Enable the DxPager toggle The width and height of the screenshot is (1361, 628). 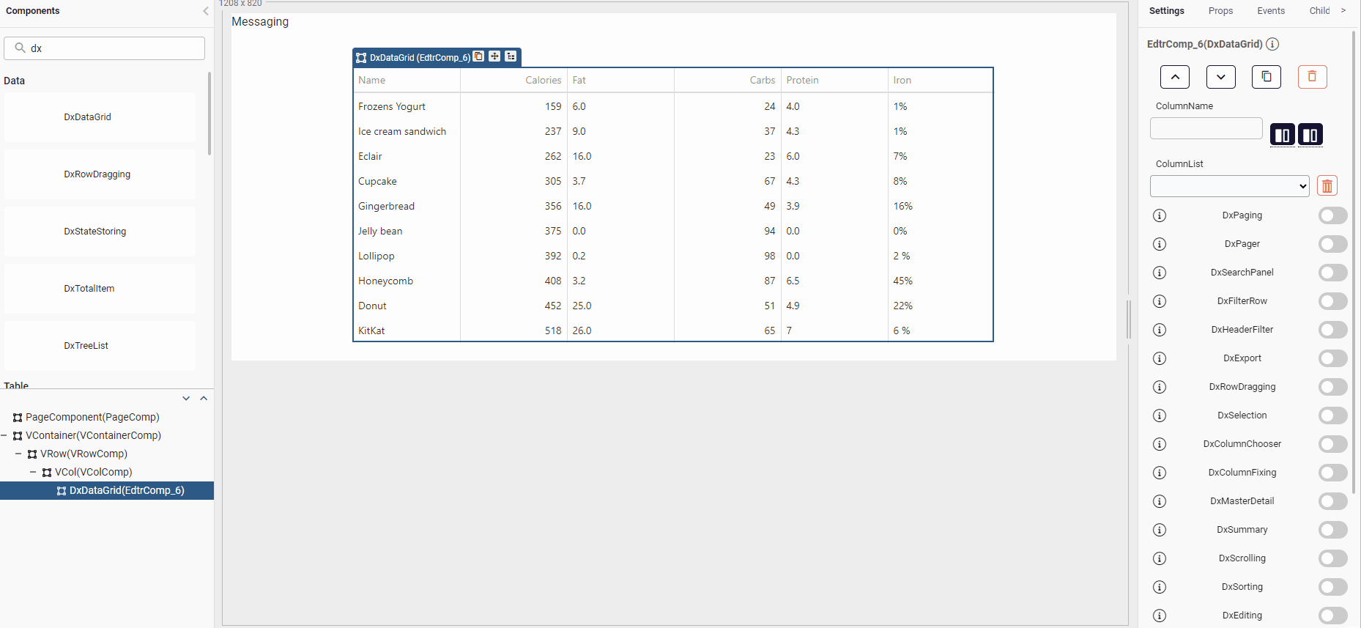coord(1333,244)
